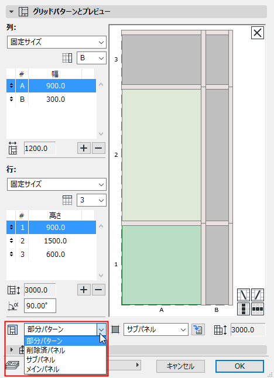
Task: Click the light green panel in cell A2
Action: click(162, 155)
